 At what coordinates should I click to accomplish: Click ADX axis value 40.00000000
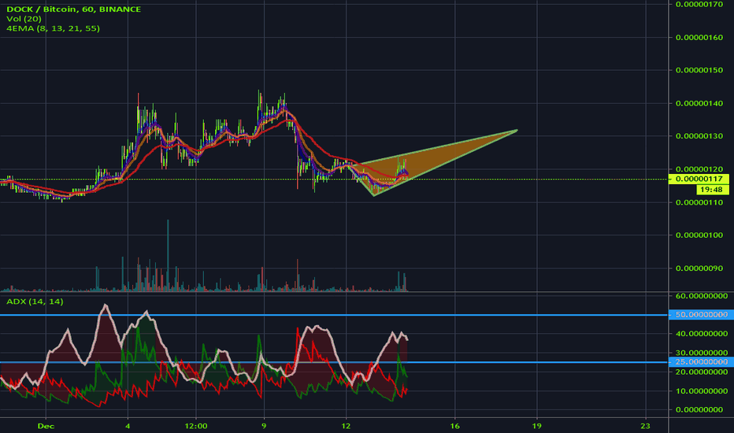(702, 334)
